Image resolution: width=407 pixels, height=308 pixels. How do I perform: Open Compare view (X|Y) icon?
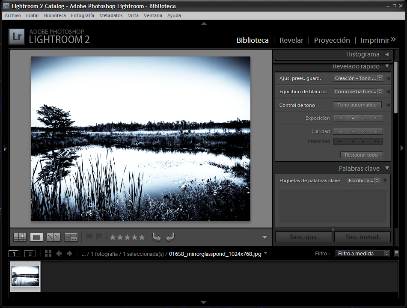[53, 237]
